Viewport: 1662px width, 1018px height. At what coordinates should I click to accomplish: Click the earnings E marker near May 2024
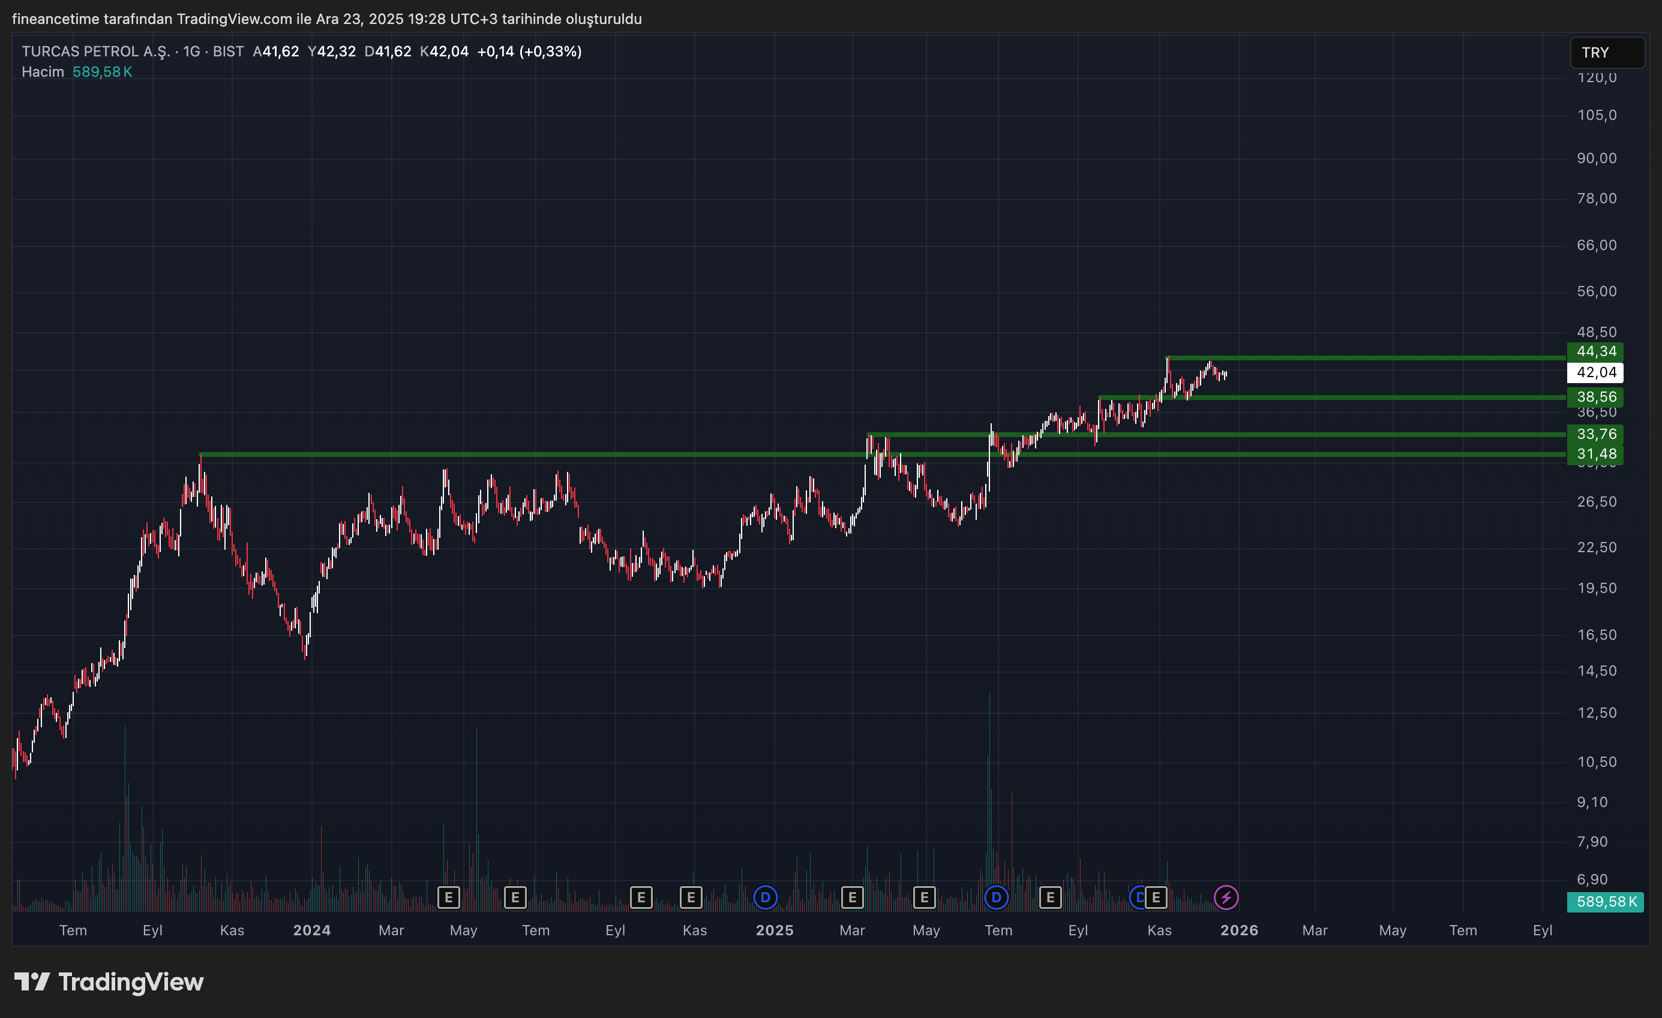point(449,897)
